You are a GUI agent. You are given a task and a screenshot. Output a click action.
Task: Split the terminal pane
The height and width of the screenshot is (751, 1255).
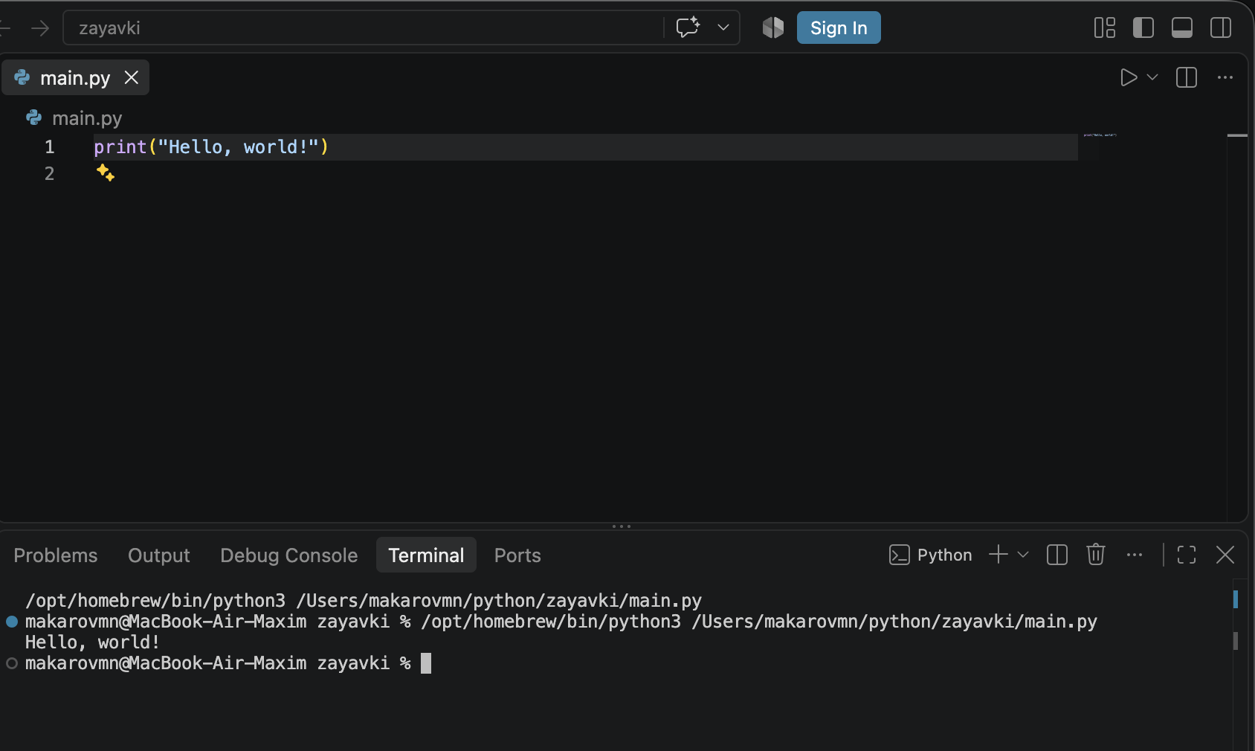(1057, 555)
